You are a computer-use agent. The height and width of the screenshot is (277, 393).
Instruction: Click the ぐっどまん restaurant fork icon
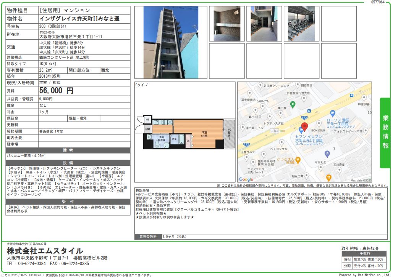click(x=298, y=160)
